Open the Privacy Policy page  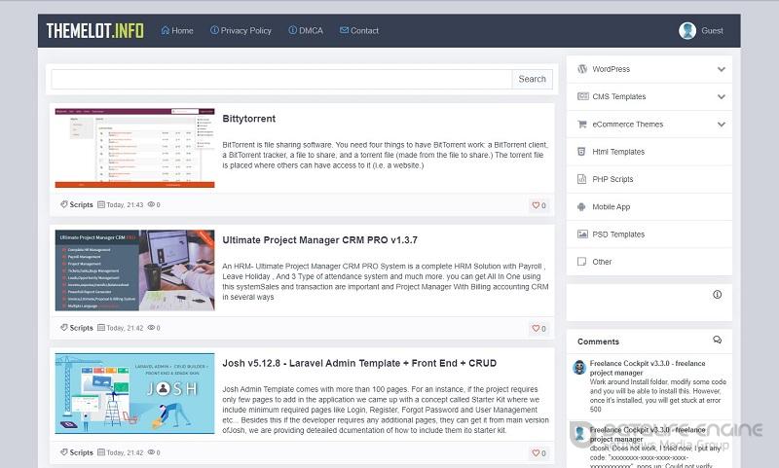pyautogui.click(x=241, y=31)
